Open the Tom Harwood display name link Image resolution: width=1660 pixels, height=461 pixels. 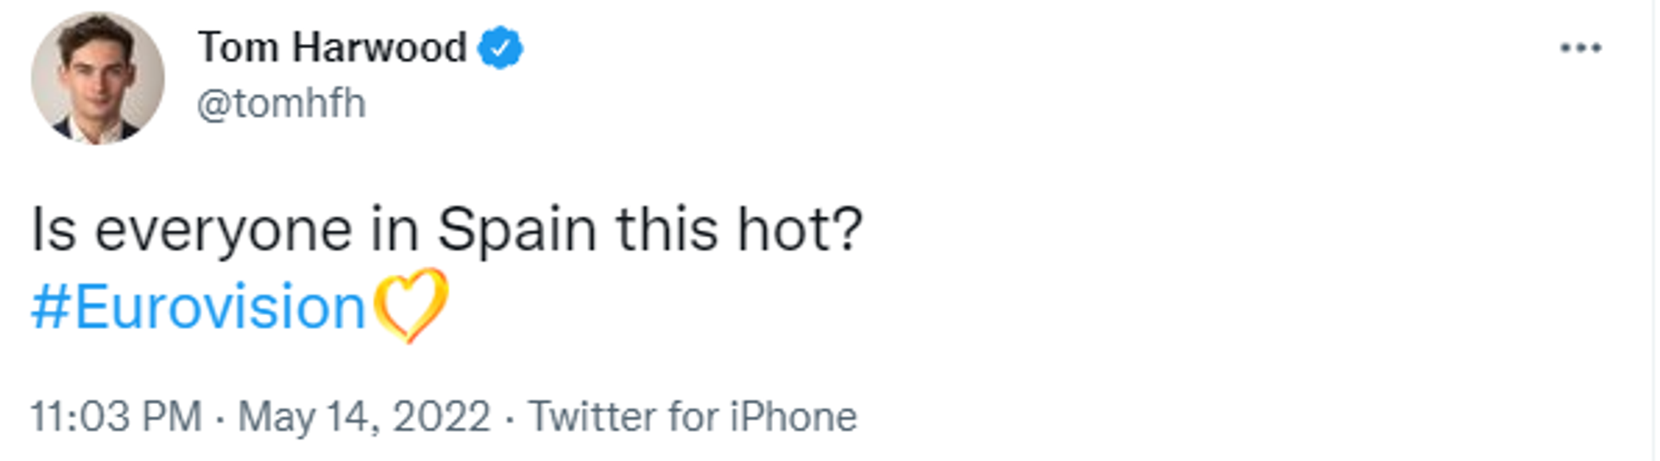(x=333, y=47)
